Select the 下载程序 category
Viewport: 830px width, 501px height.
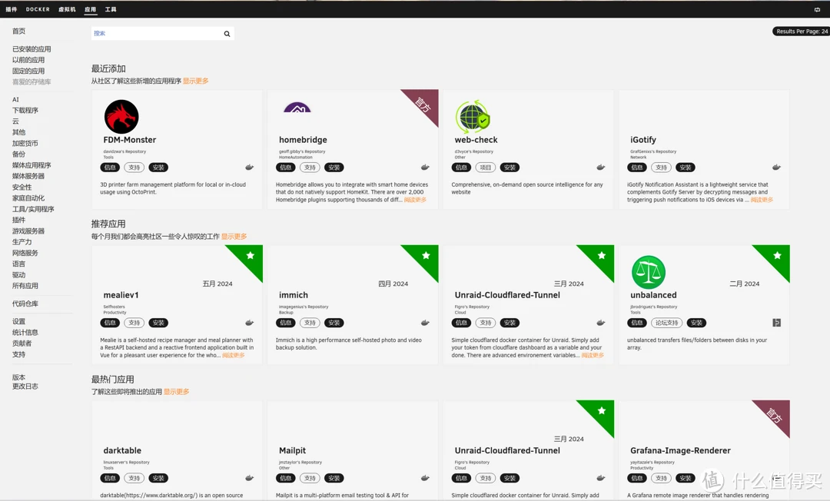pos(25,111)
